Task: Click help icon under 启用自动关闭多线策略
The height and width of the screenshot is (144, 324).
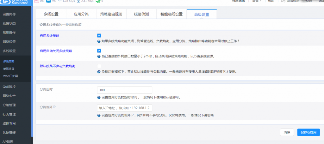Action: click(x=99, y=56)
